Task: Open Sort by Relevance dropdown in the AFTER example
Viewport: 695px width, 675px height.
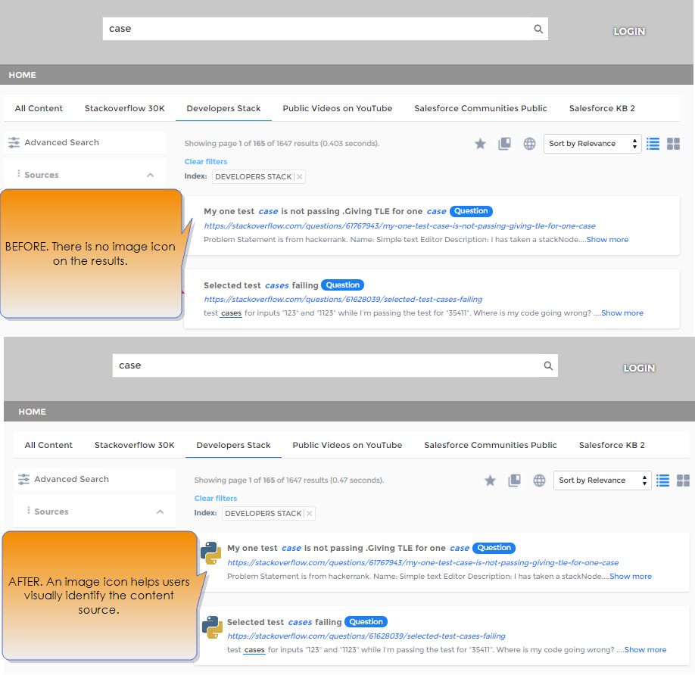Action: click(602, 481)
